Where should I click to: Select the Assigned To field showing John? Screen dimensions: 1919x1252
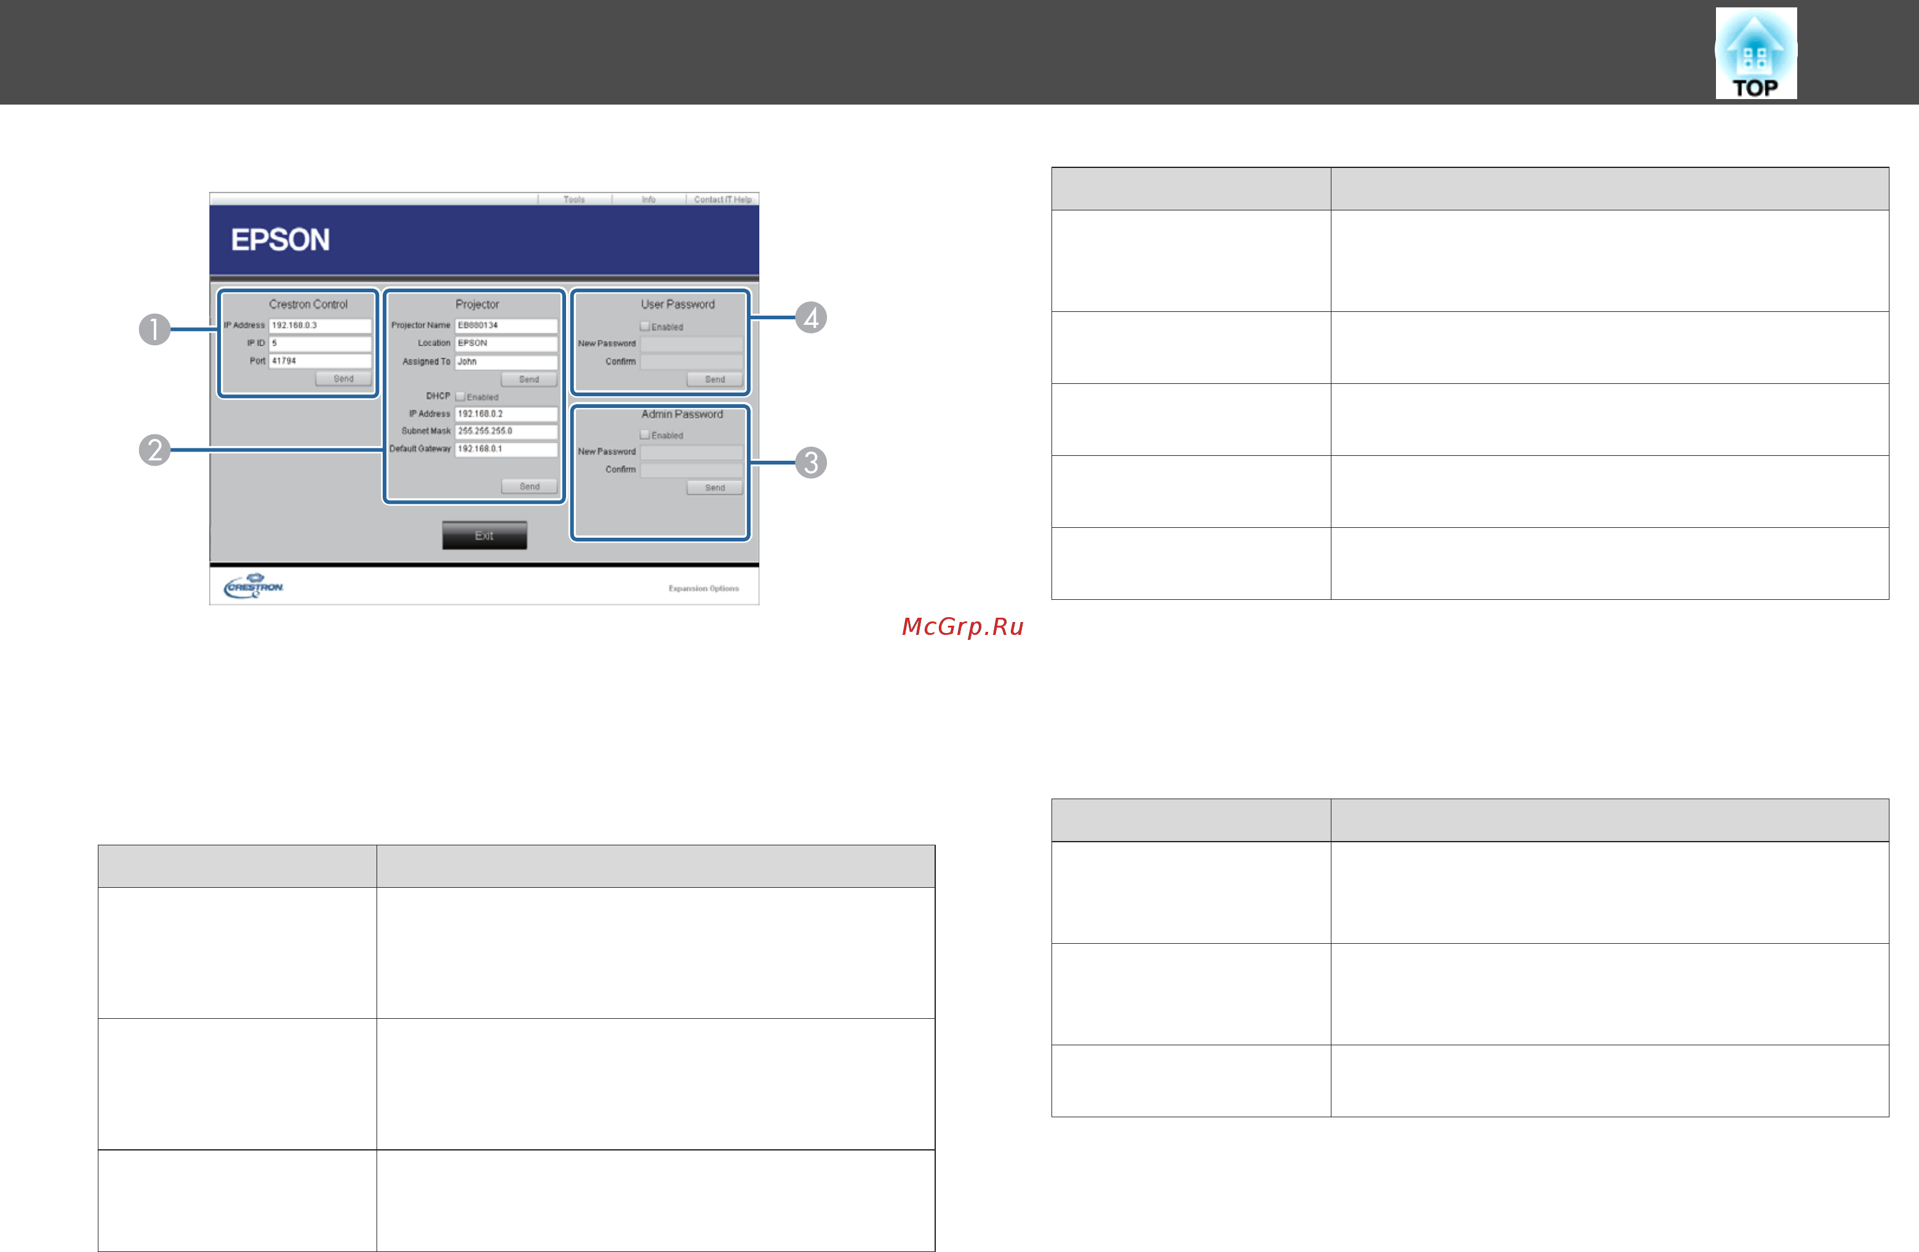(506, 362)
